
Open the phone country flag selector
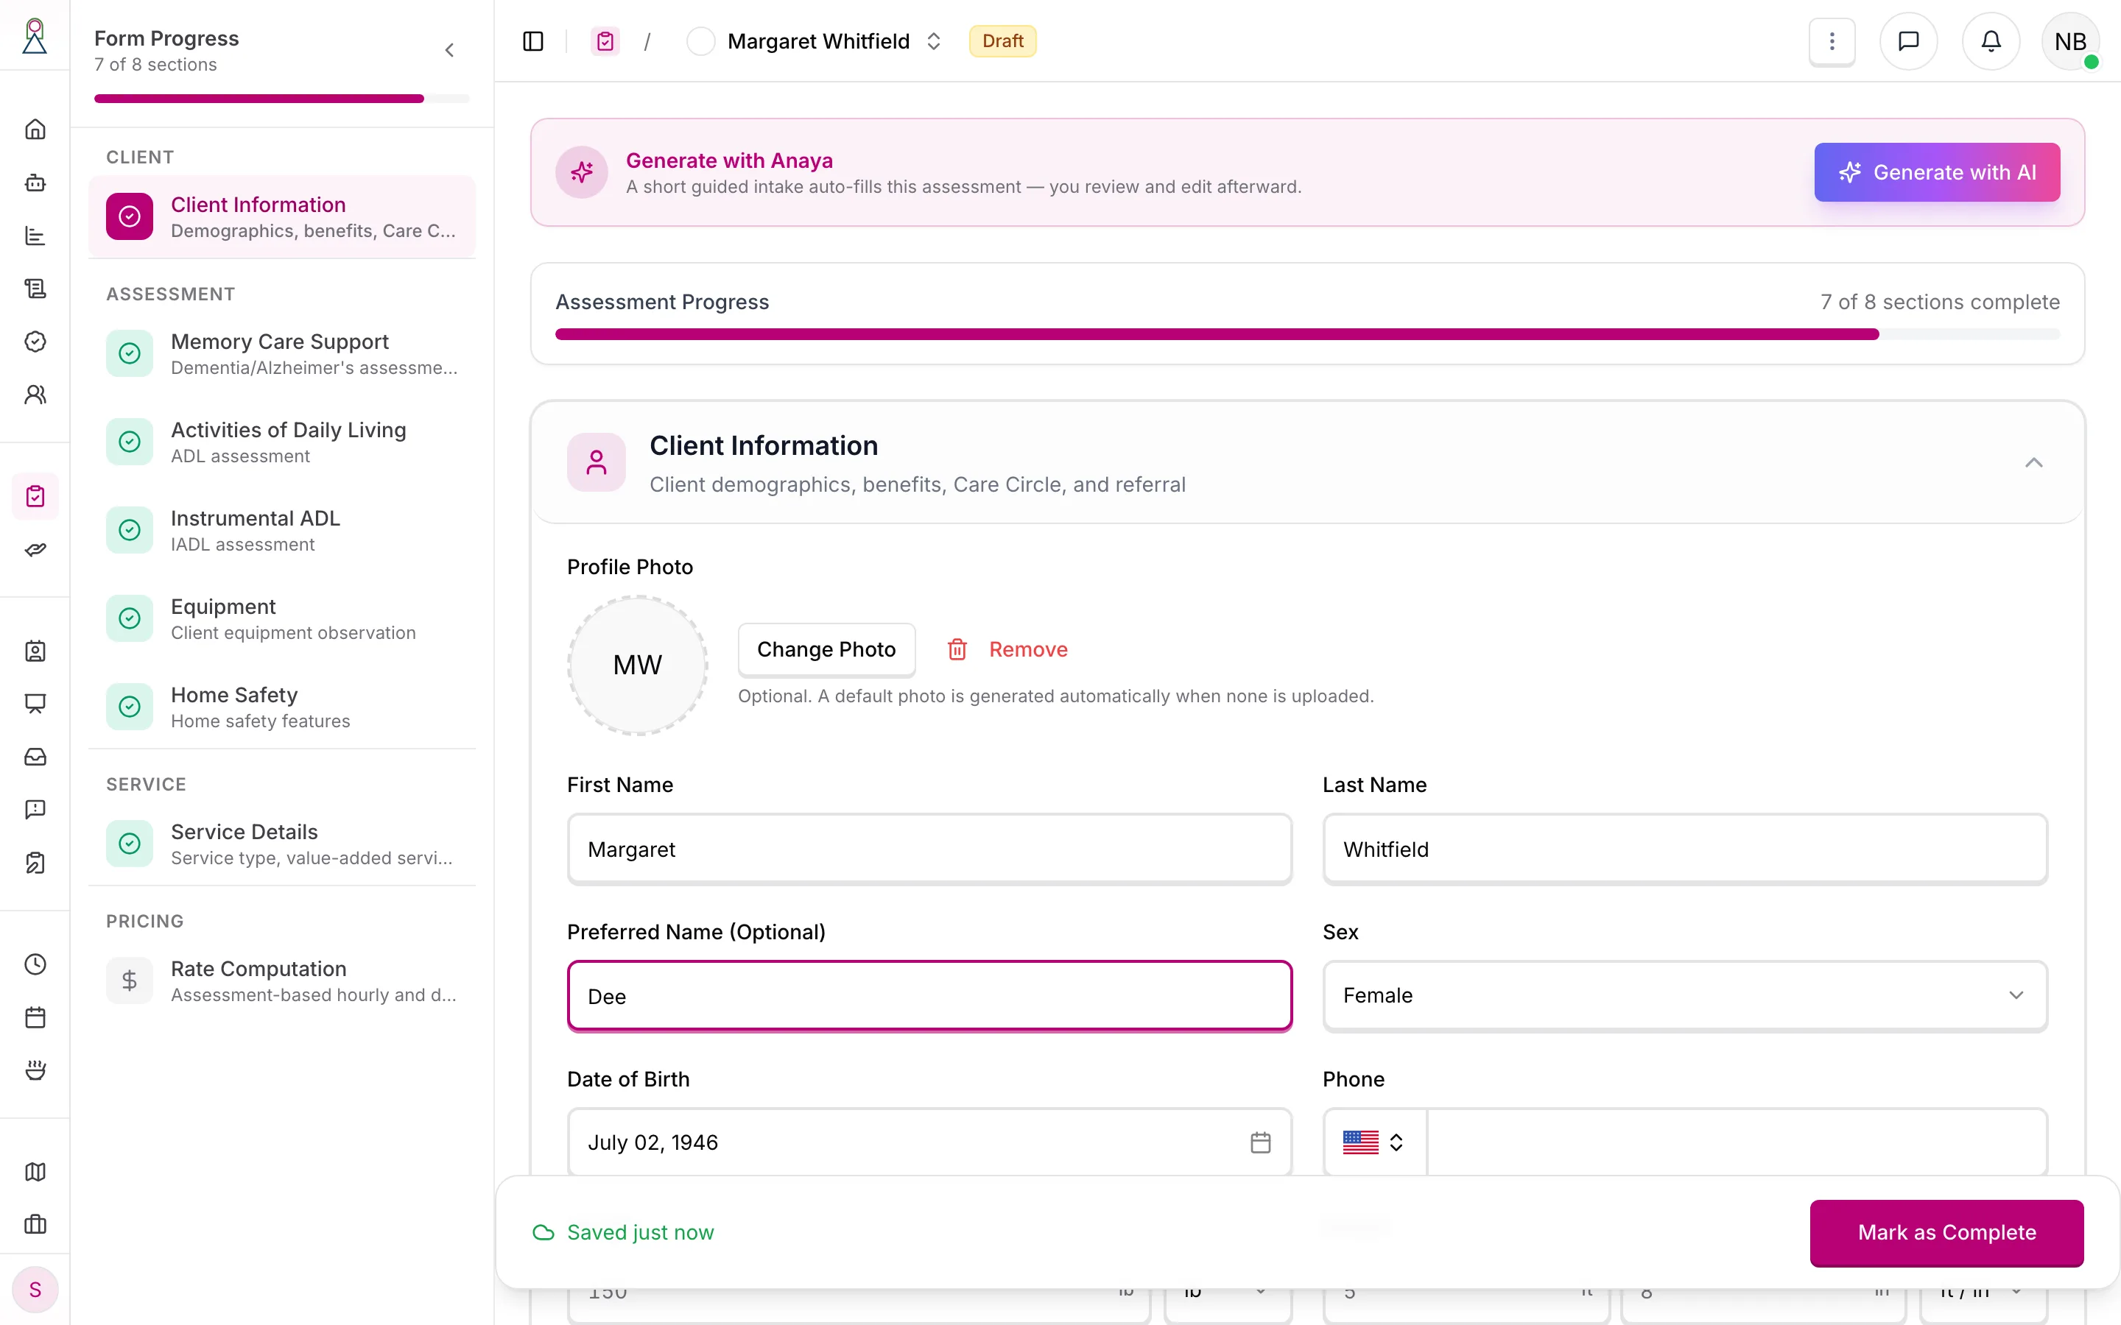(1373, 1142)
